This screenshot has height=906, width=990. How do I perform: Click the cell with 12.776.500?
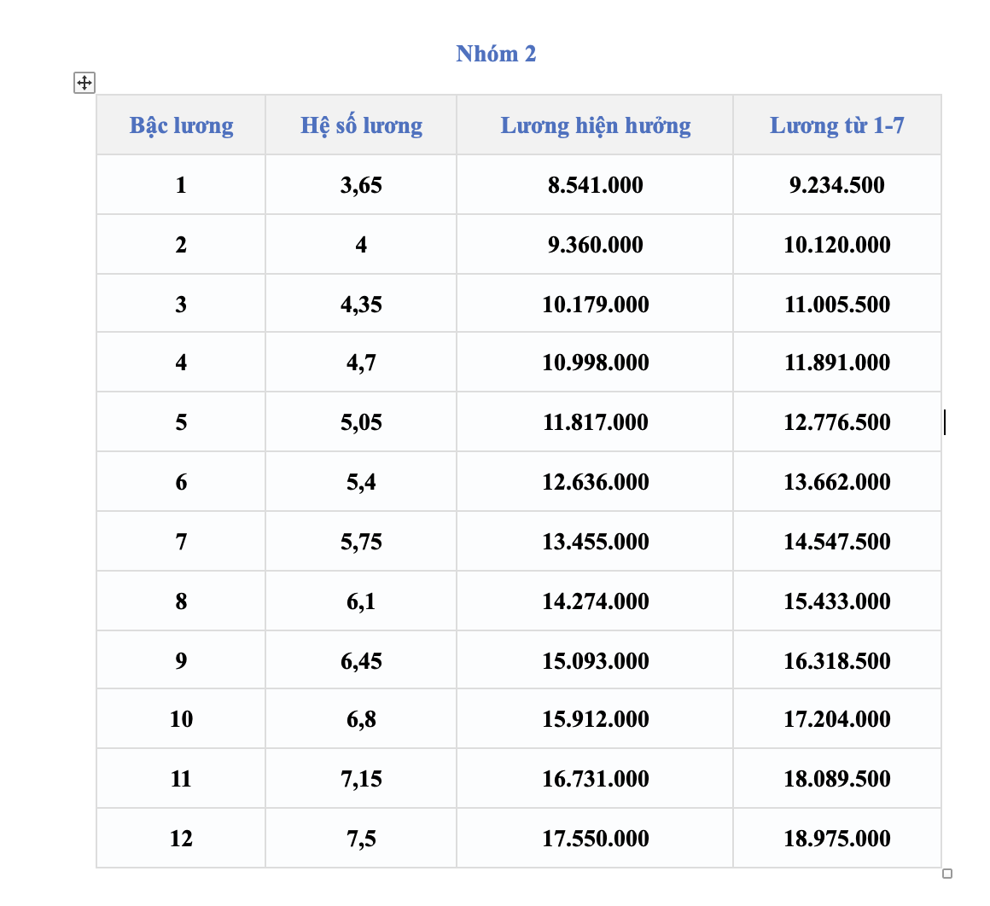coord(837,421)
